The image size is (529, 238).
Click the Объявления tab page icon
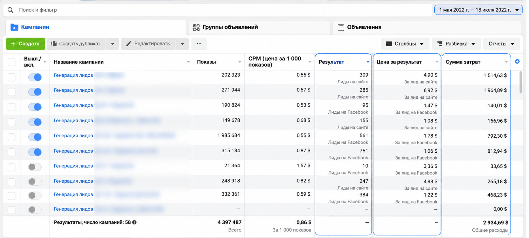341,27
